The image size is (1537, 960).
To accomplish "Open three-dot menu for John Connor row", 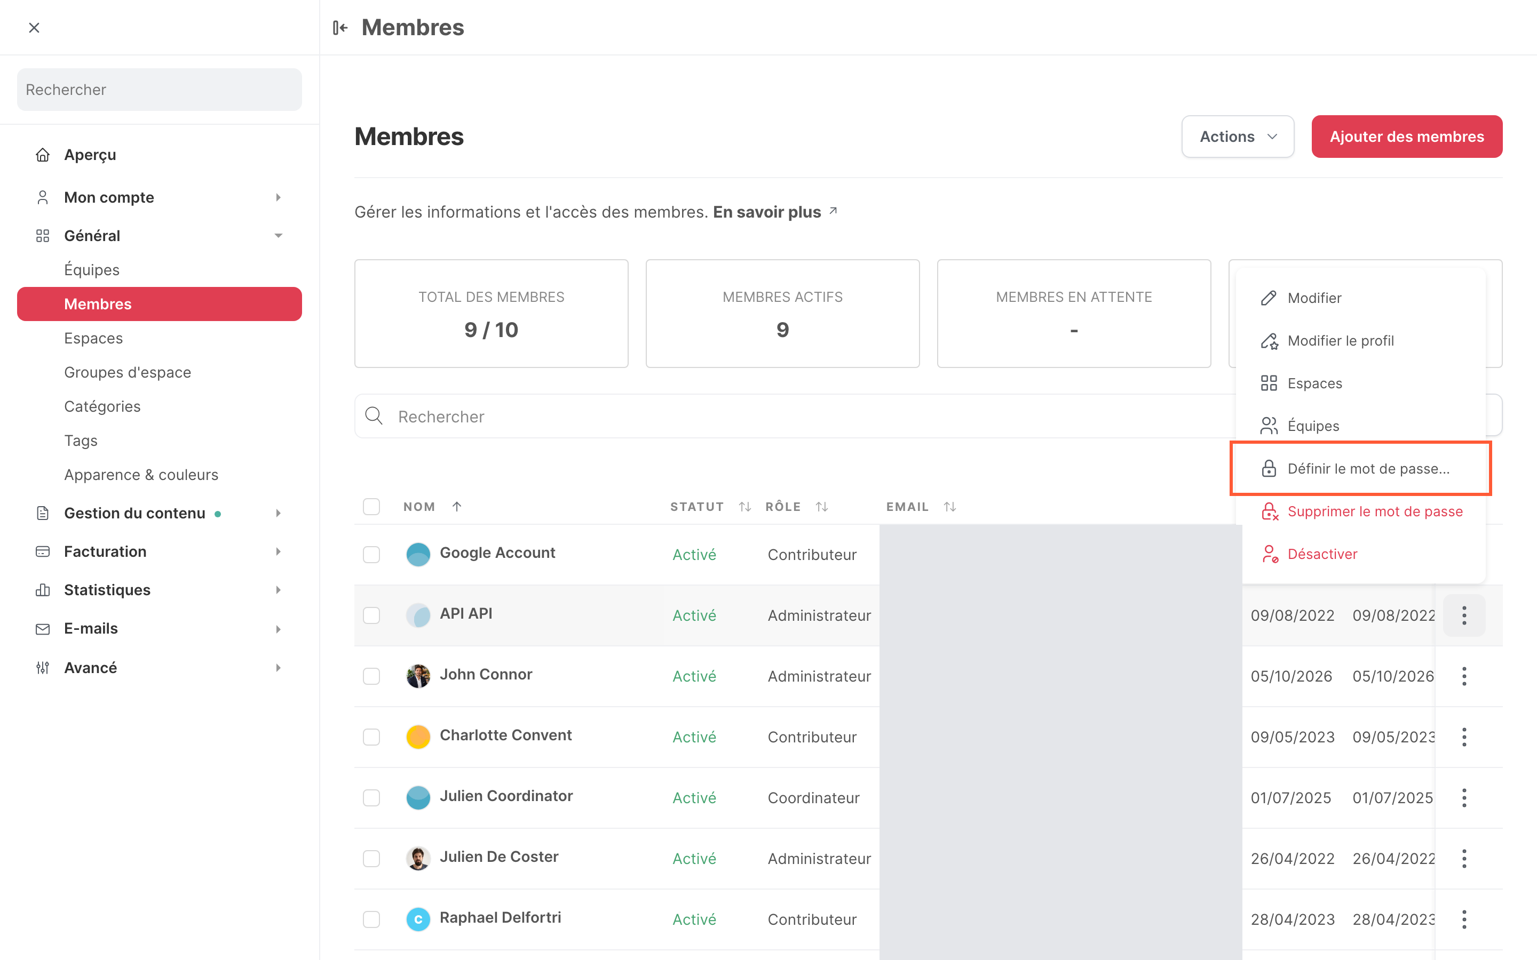I will pyautogui.click(x=1464, y=676).
